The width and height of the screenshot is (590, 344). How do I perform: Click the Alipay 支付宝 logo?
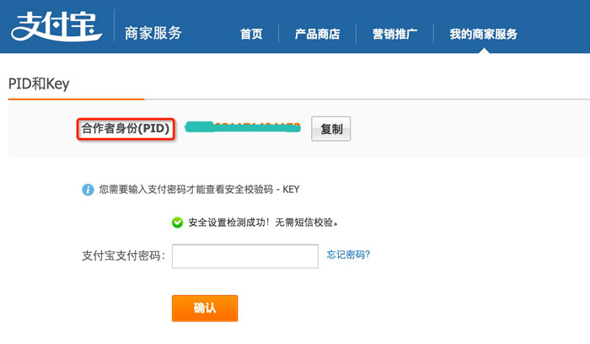[x=56, y=26]
